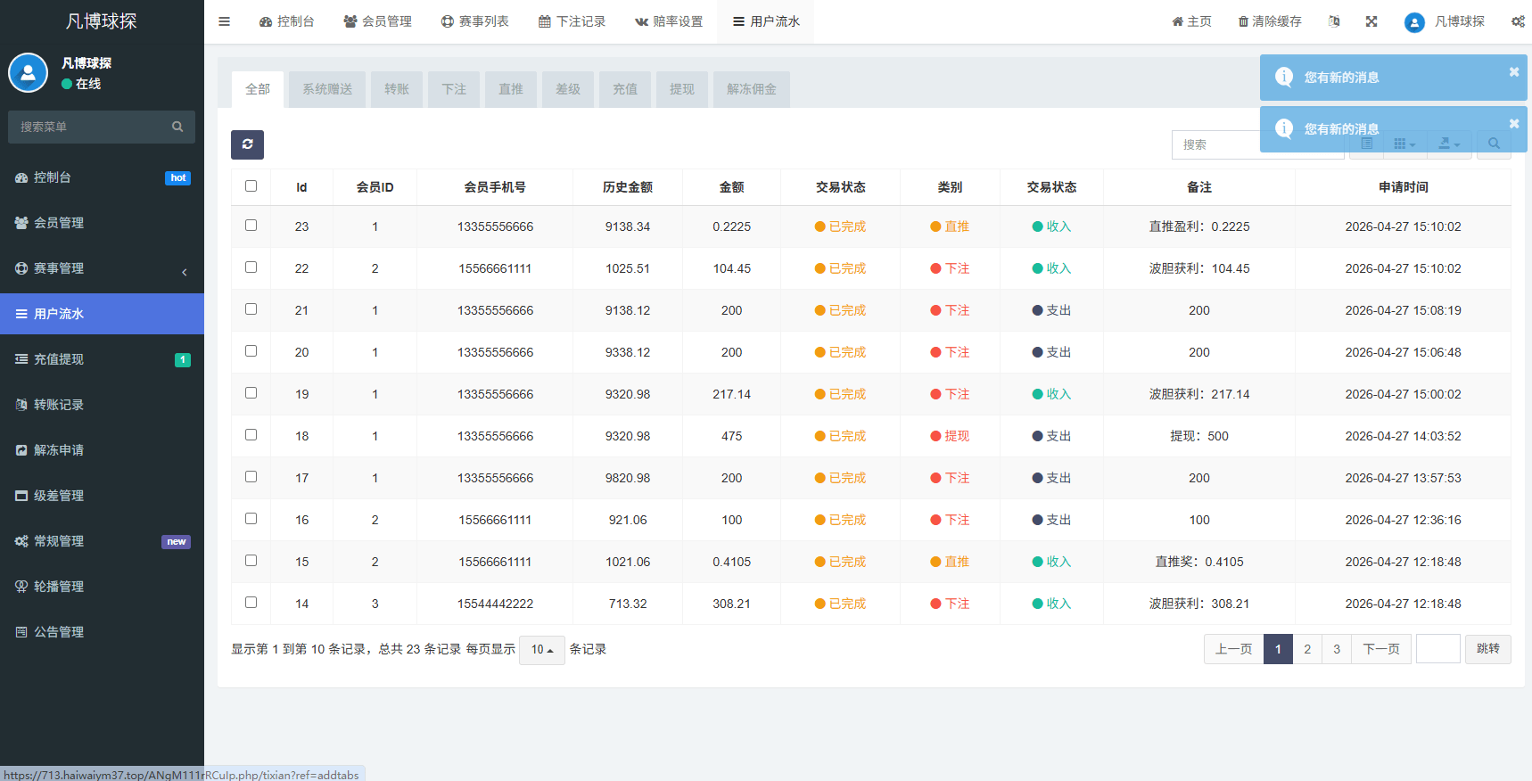
Task: Click the refresh table button
Action: coord(247,144)
